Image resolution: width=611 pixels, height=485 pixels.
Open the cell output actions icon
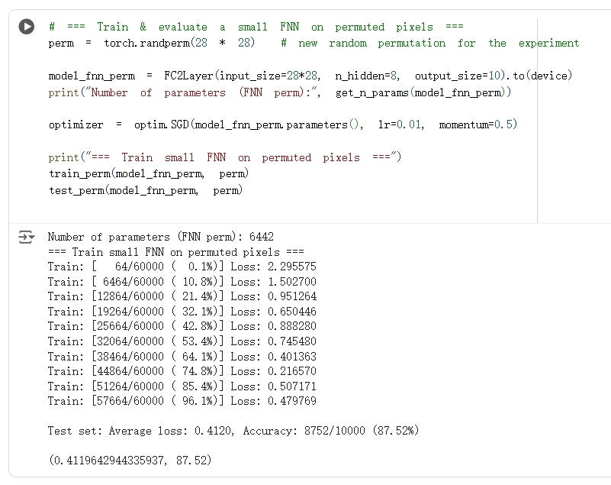27,237
